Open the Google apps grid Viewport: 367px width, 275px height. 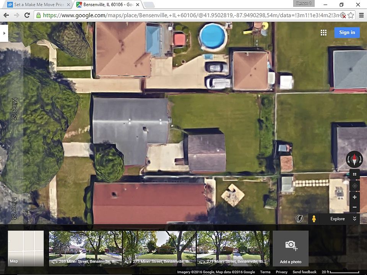tap(323, 32)
